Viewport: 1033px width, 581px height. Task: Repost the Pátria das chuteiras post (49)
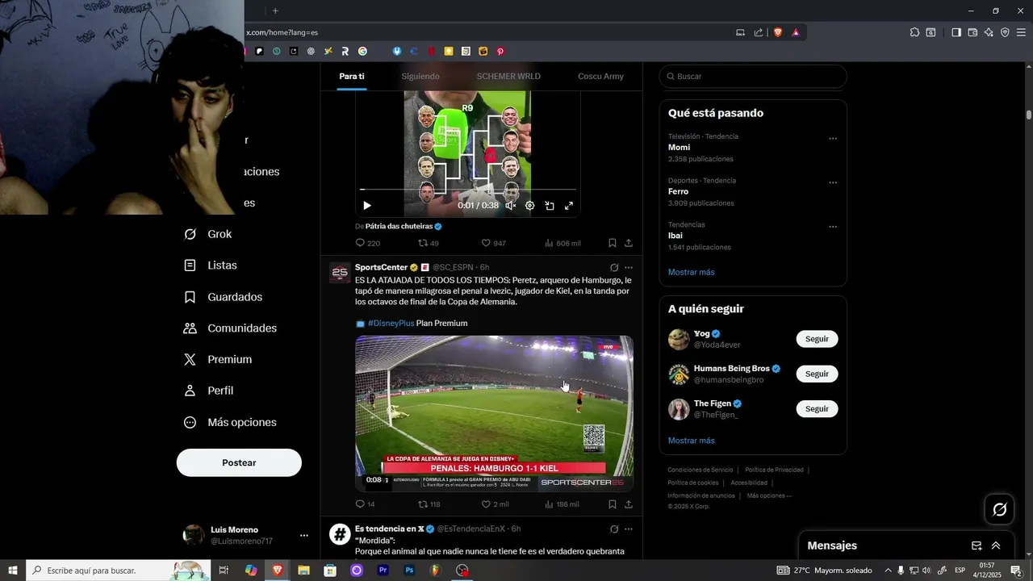(429, 243)
